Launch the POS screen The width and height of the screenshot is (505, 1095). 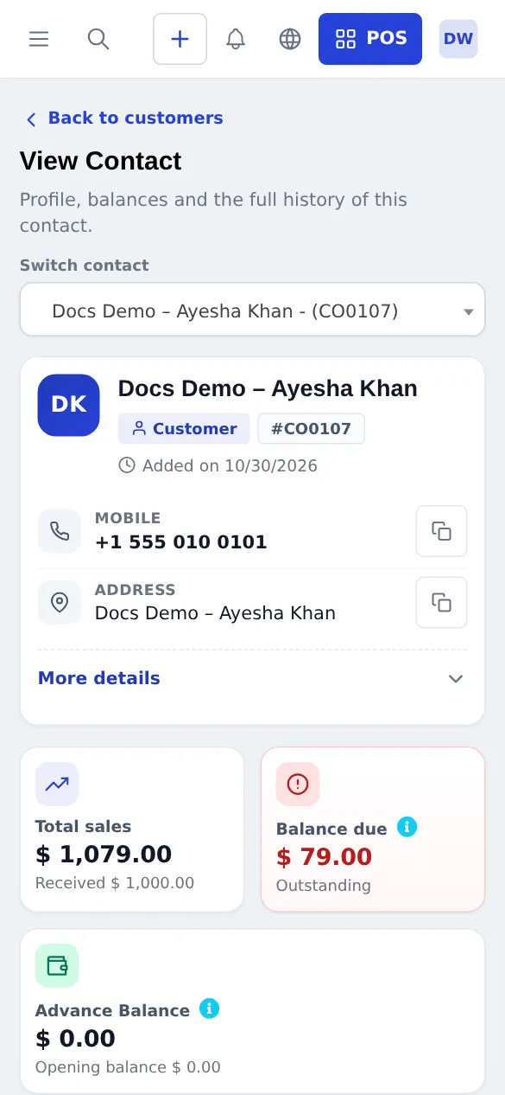tap(370, 39)
